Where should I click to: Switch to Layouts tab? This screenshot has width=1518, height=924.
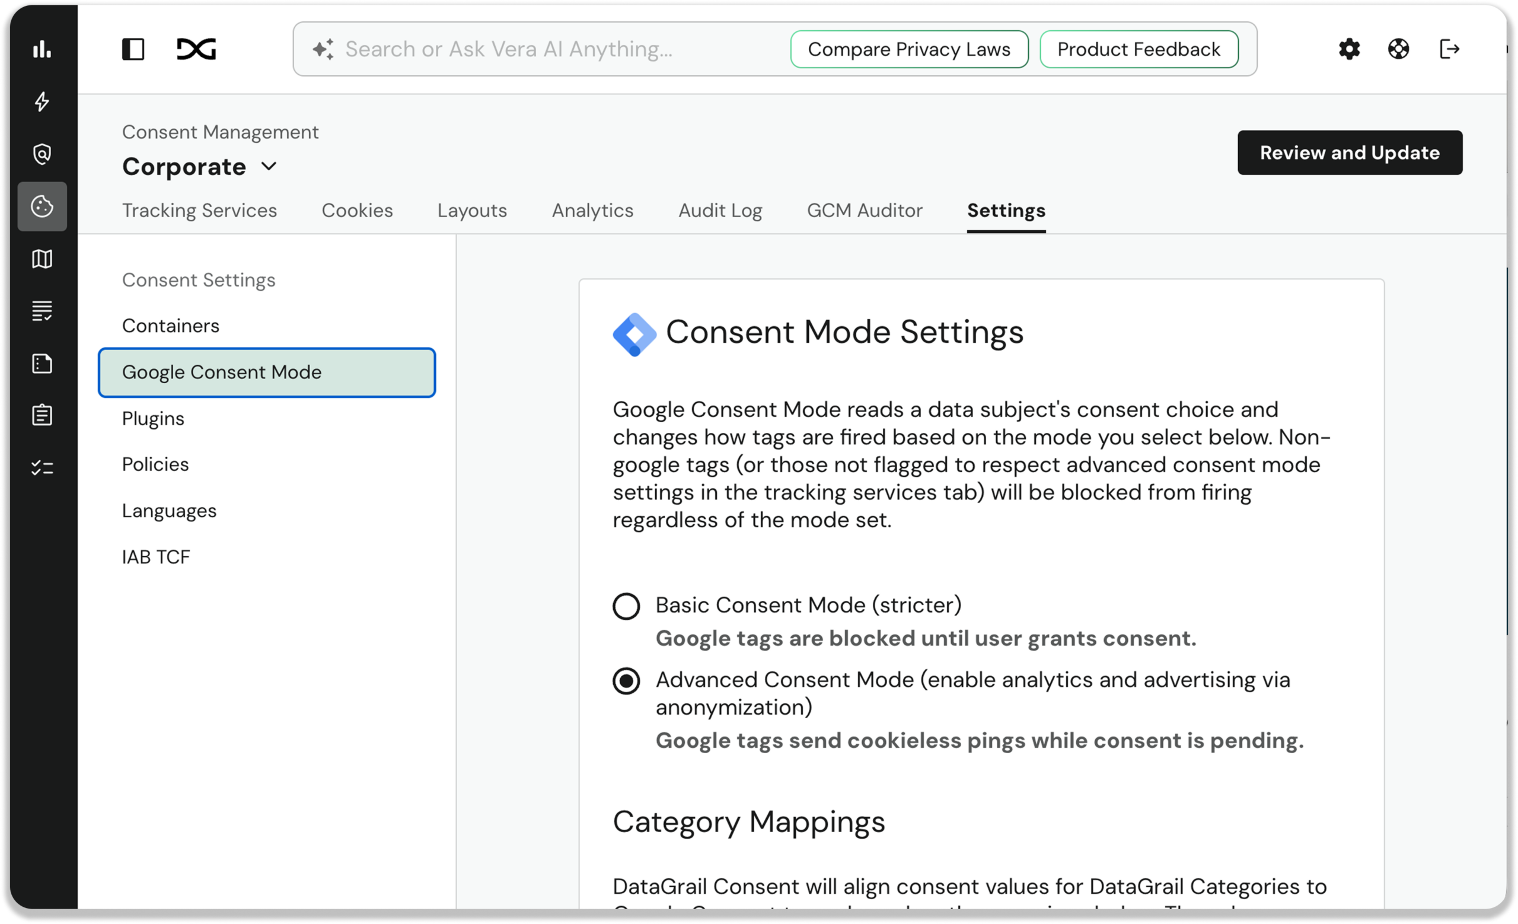tap(472, 211)
